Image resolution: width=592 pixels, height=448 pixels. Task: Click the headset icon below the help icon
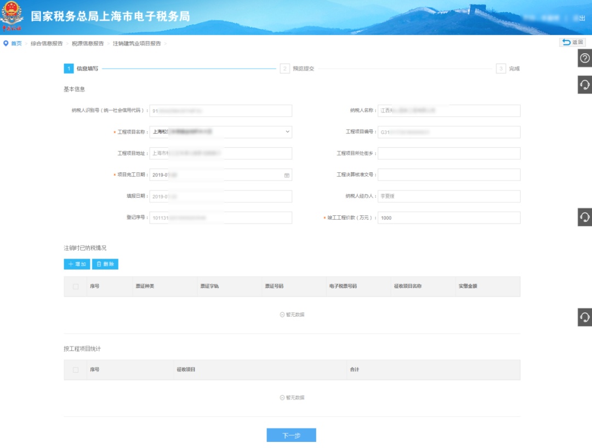coord(585,85)
